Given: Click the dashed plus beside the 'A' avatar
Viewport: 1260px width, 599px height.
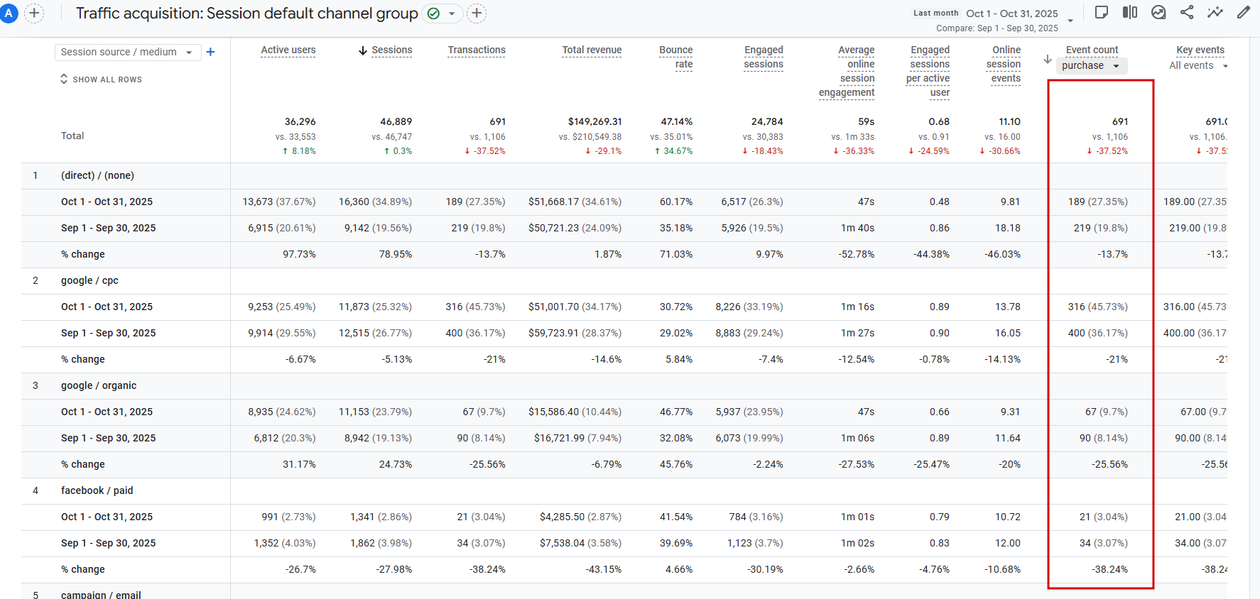Looking at the screenshot, I should click(x=34, y=13).
